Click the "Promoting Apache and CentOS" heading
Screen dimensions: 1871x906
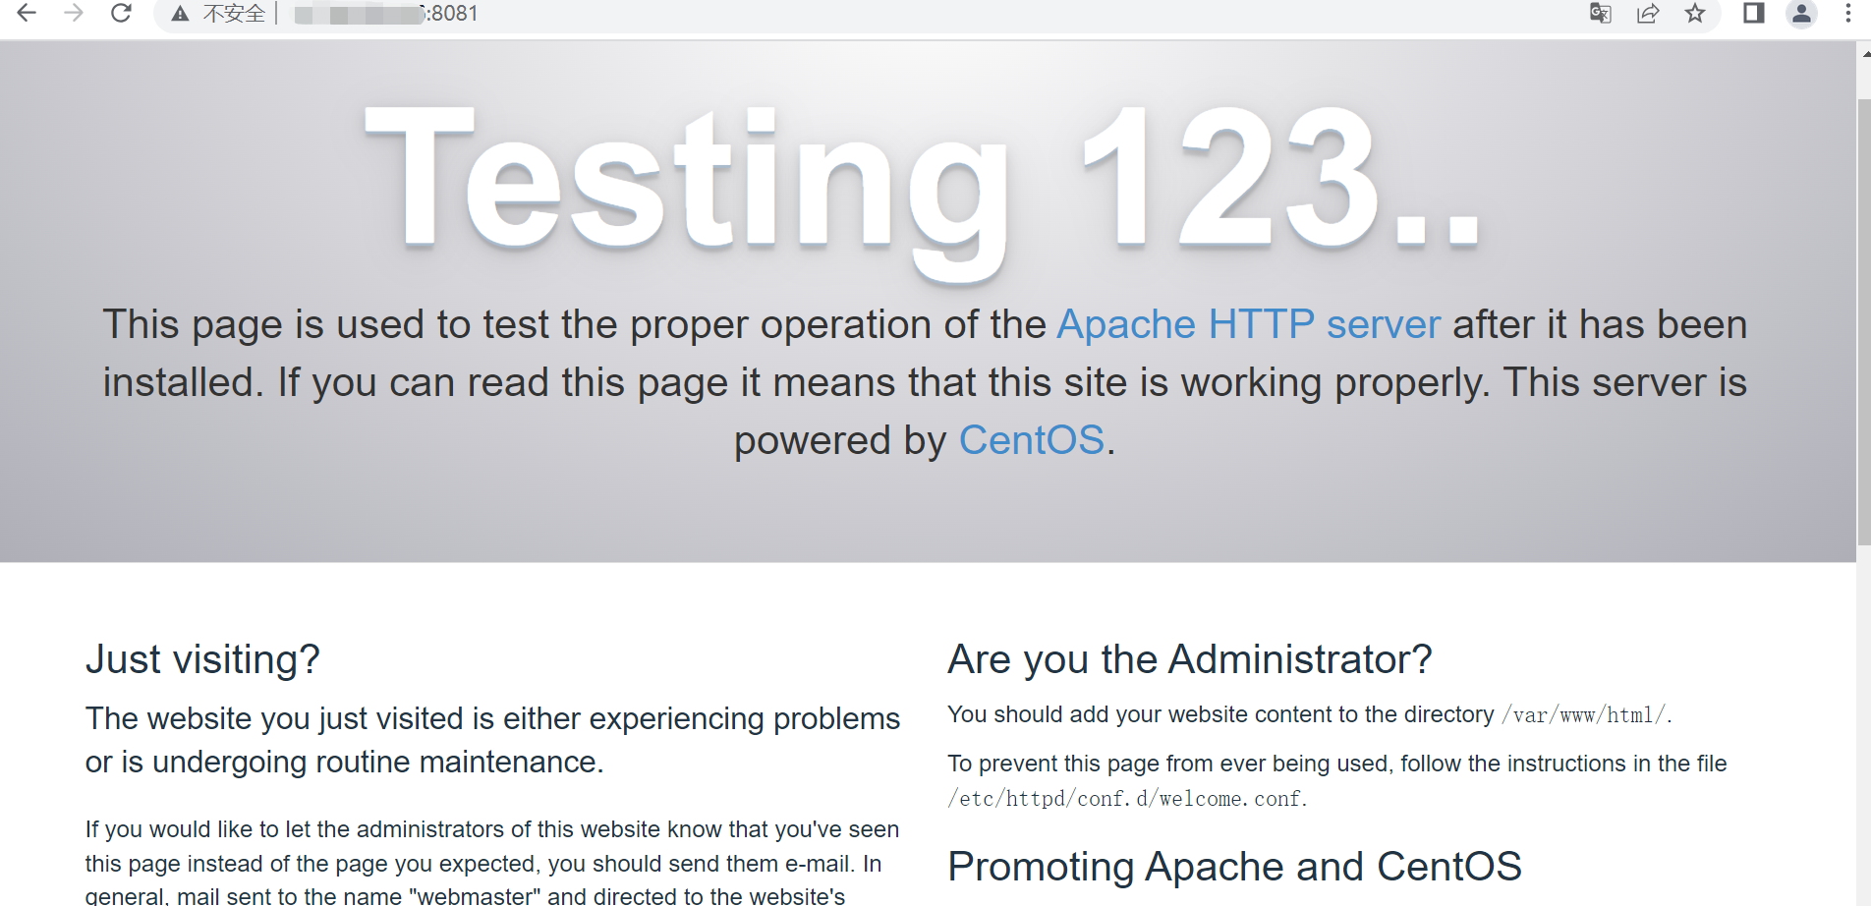(1234, 867)
